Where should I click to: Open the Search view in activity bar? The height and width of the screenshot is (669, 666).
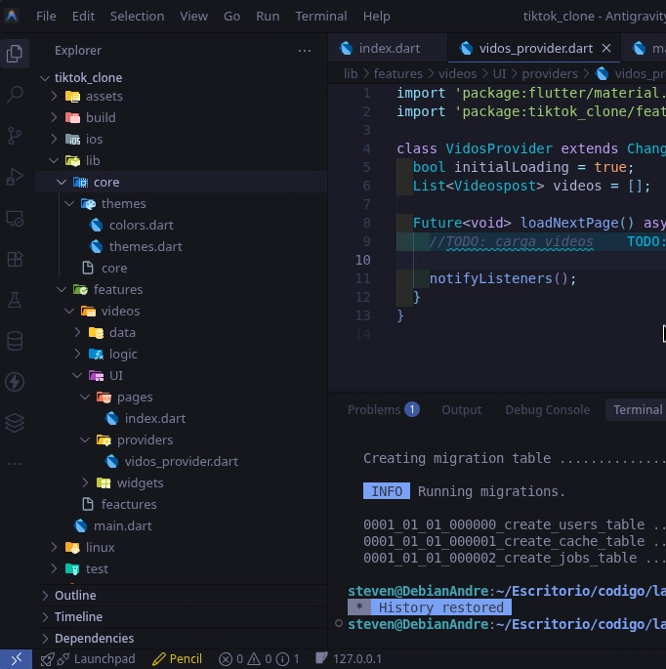pyautogui.click(x=15, y=95)
